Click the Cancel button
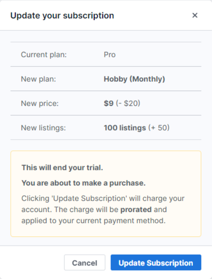 pyautogui.click(x=84, y=262)
